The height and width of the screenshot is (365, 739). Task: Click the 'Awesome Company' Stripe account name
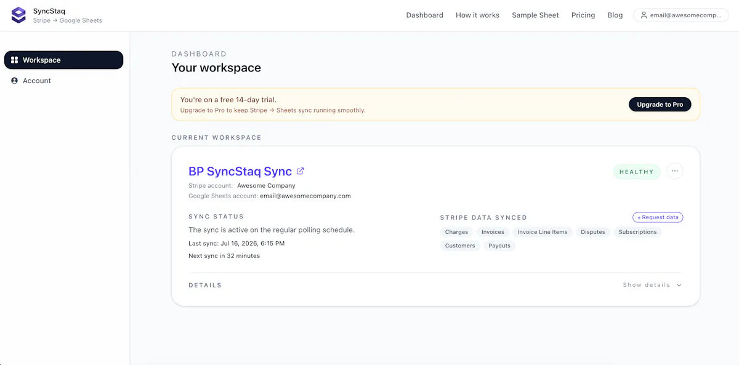[266, 185]
